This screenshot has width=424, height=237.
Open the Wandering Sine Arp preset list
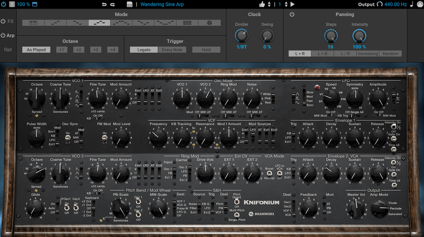[x=162, y=4]
